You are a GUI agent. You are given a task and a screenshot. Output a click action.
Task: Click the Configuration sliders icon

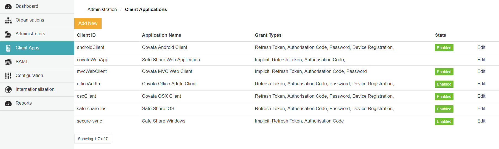(8, 76)
